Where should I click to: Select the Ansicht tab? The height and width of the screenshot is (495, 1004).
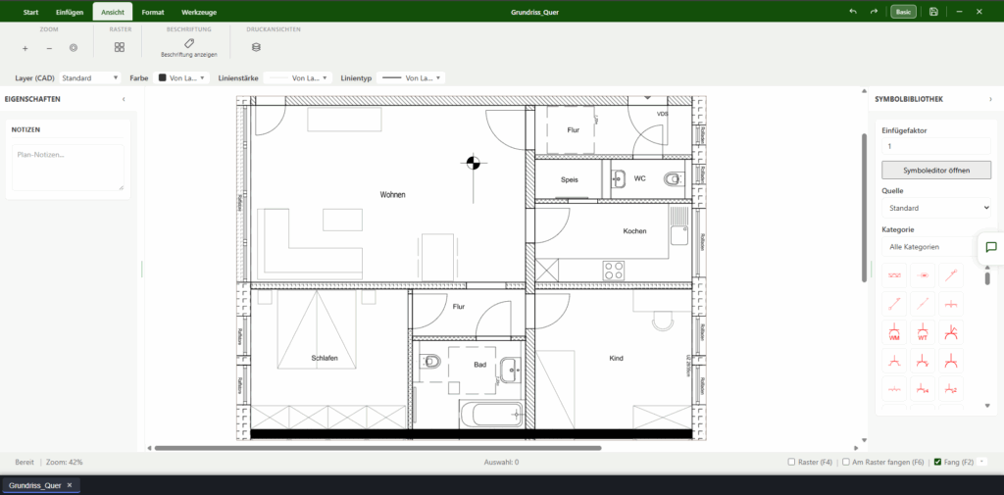(113, 12)
